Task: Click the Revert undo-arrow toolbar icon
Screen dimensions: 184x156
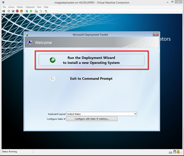Action: point(41,11)
